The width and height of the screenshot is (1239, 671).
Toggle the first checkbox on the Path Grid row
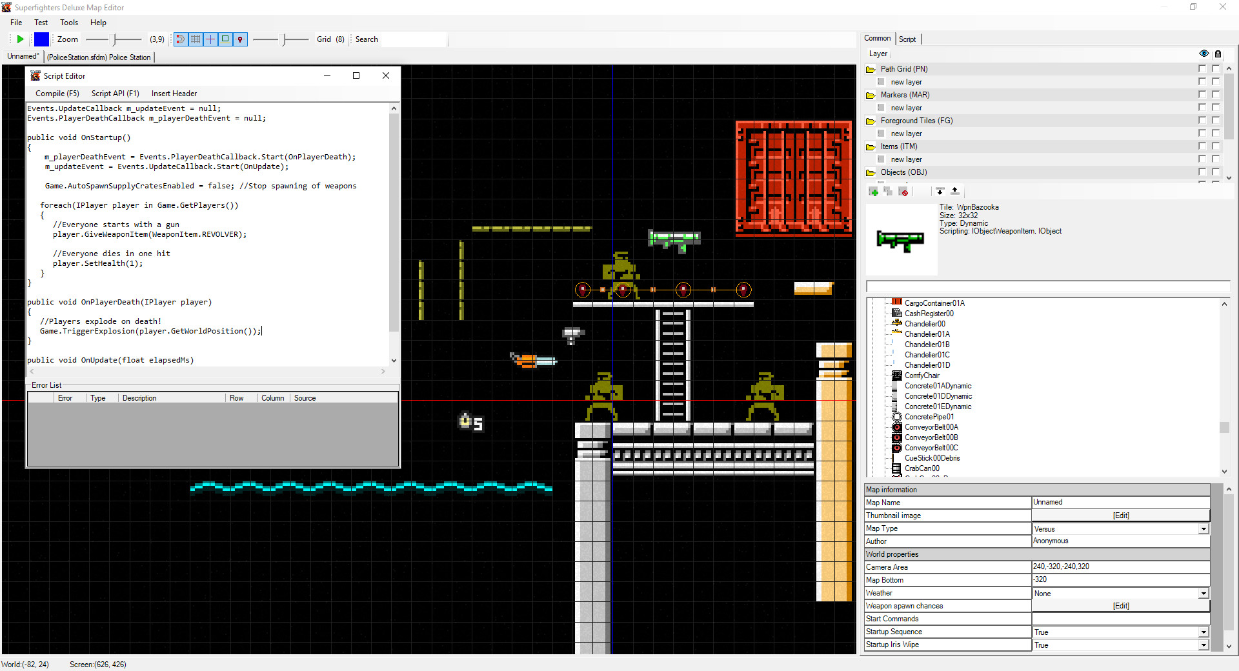(1202, 68)
